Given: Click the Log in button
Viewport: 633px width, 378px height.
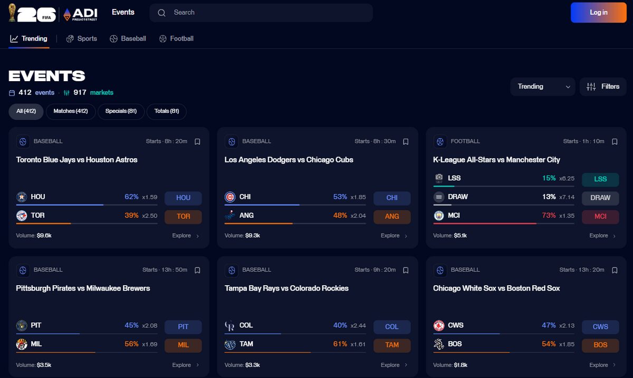Looking at the screenshot, I should click(599, 13).
